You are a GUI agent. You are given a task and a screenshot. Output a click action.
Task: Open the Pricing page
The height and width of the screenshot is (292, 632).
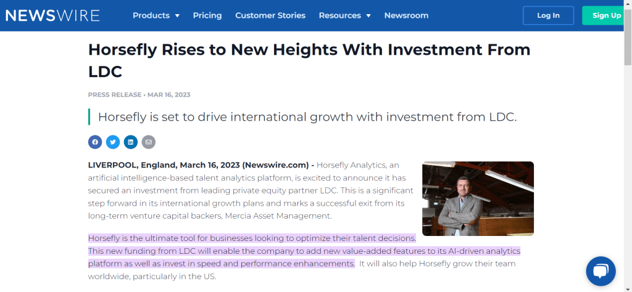tap(207, 15)
